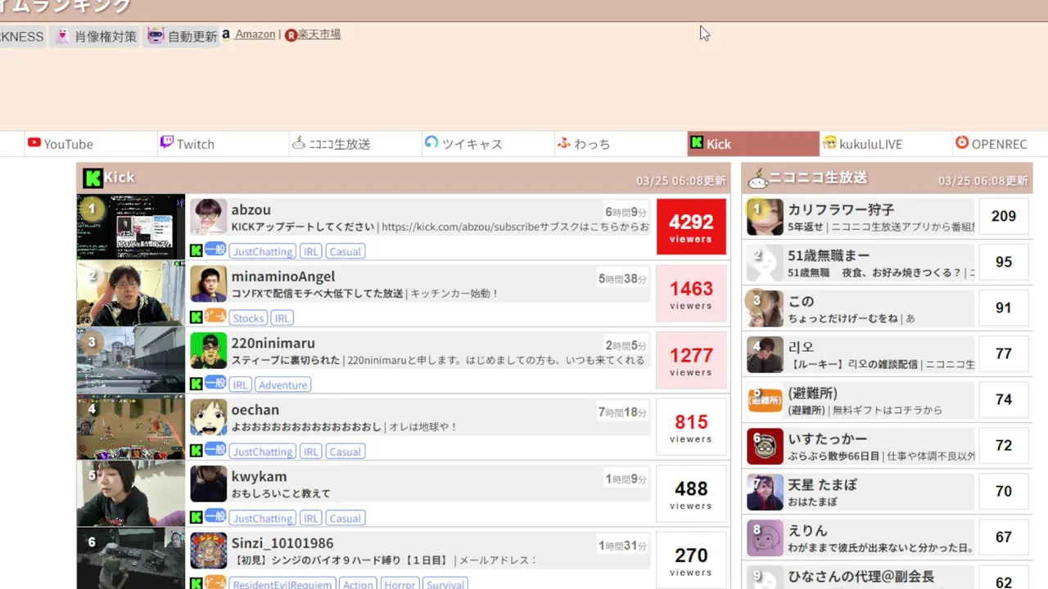Click 天星 たまぼ's avatar icon
This screenshot has height=589, width=1048.
(766, 492)
